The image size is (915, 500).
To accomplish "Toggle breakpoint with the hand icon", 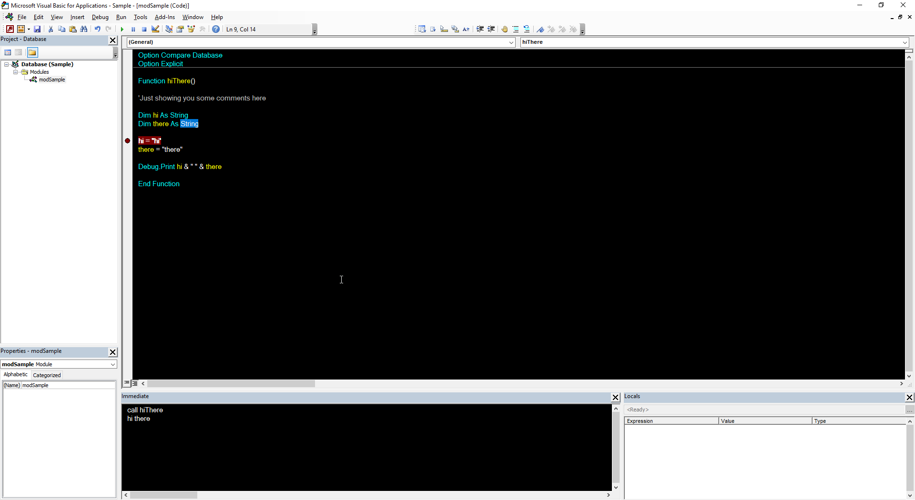I will (504, 30).
